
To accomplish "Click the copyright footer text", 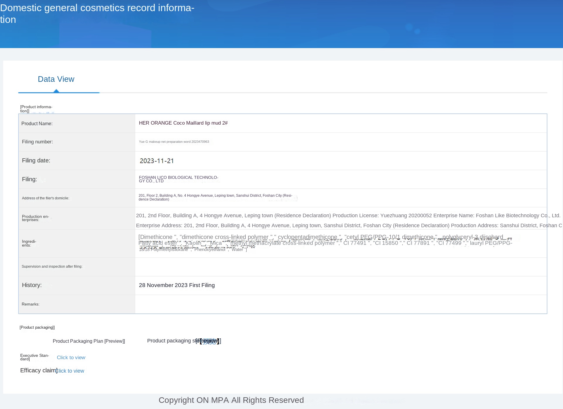I will [x=231, y=400].
